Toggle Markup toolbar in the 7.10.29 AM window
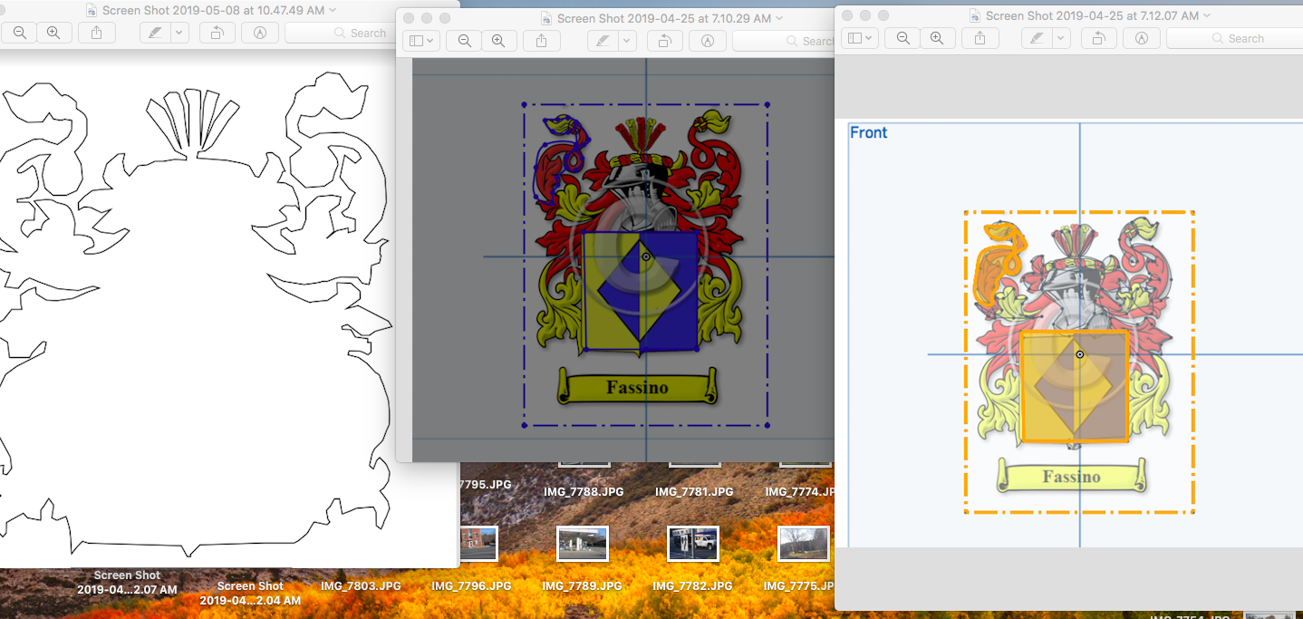The width and height of the screenshot is (1303, 619). [x=707, y=41]
